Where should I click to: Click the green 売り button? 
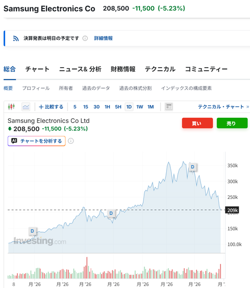pos(232,123)
